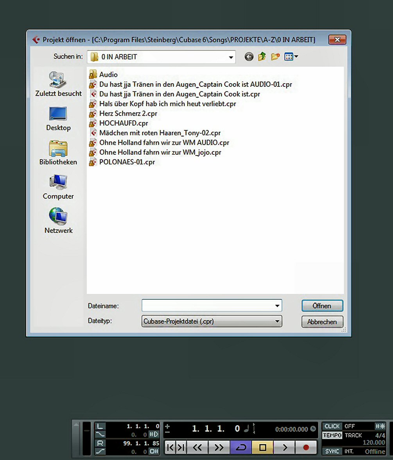Select Ohne Holland fahrn wir zur WM AUDIO.cpr
The height and width of the screenshot is (460, 393).
point(159,142)
